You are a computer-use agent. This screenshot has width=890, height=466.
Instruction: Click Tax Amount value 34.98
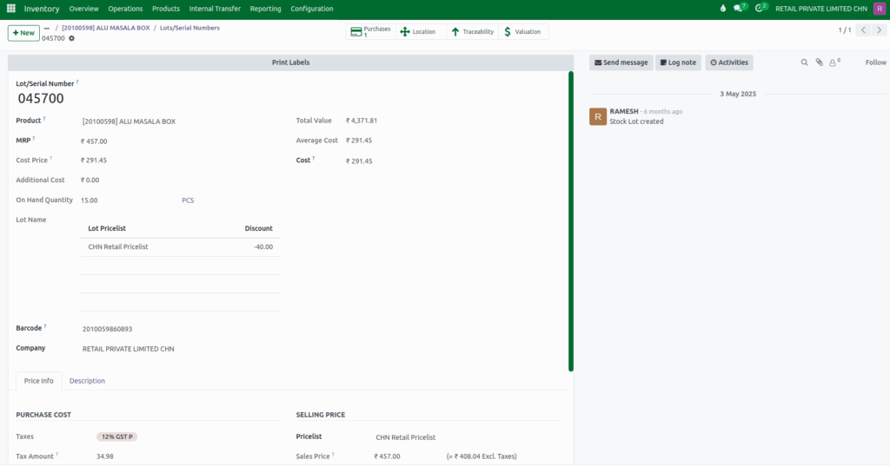coord(105,456)
